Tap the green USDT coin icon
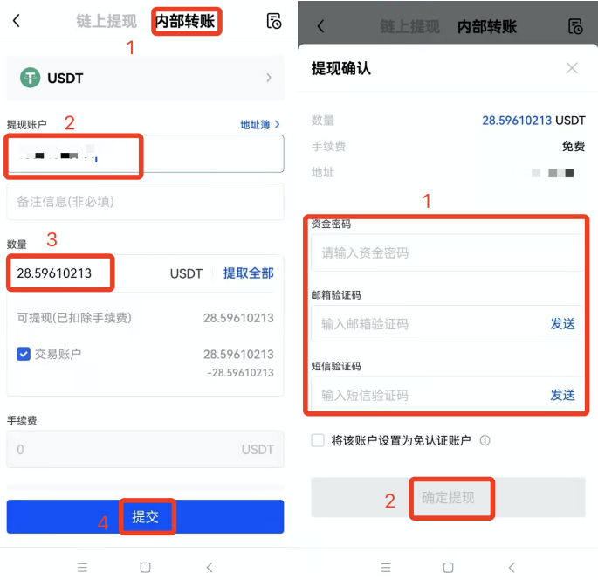Image resolution: width=598 pixels, height=580 pixels. 31,79
